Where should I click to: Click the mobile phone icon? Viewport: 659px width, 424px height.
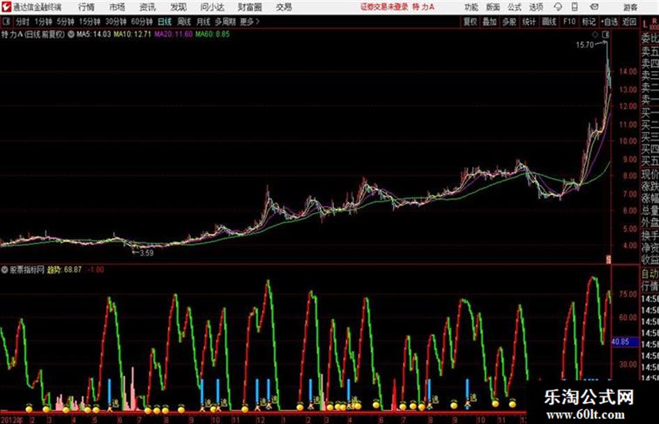[575, 7]
